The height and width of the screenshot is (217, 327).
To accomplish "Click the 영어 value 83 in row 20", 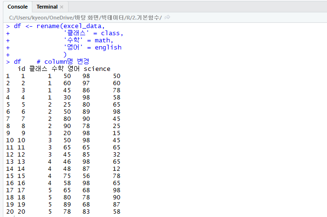I will tap(86, 212).
